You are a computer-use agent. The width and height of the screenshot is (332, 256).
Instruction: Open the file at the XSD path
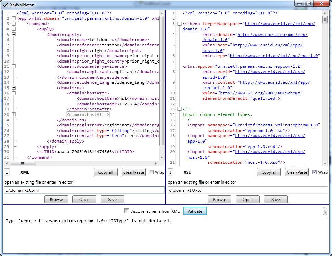pos(248,199)
